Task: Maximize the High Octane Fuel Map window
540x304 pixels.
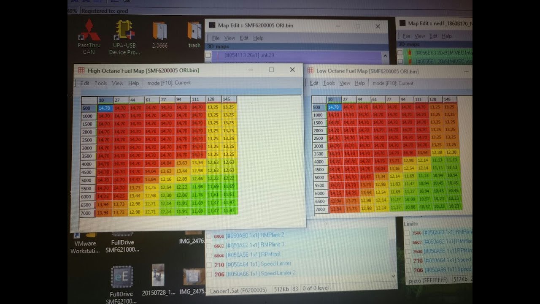Action: pyautogui.click(x=271, y=70)
